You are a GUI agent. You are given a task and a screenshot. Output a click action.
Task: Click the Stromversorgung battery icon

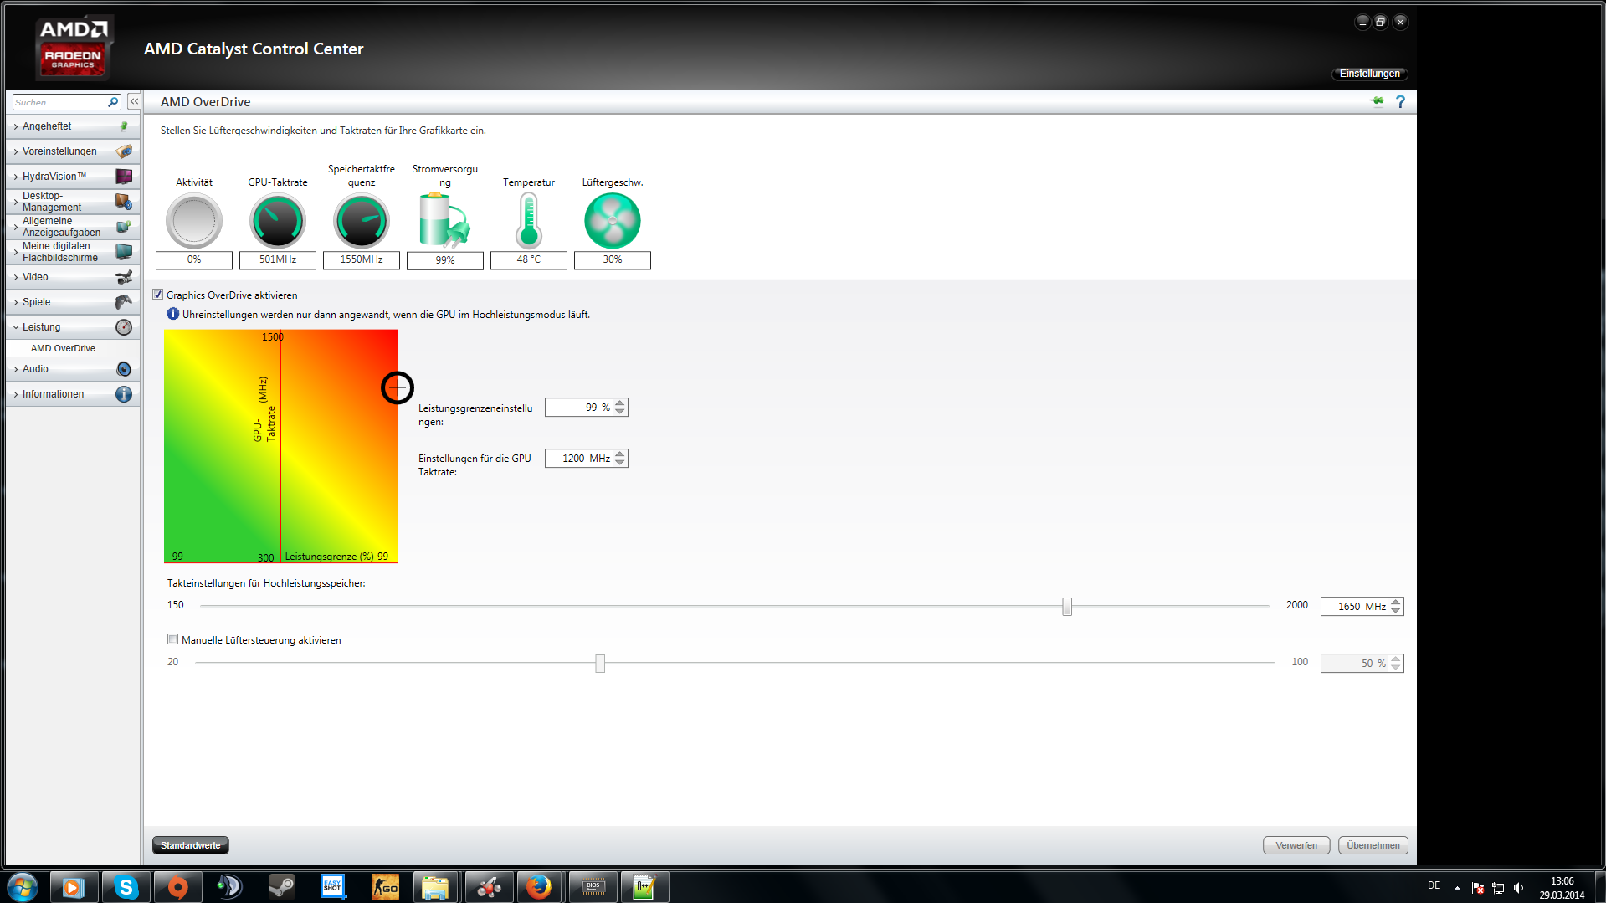tap(444, 221)
